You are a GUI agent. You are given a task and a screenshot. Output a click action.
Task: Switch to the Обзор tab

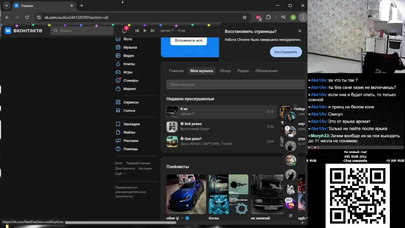225,71
